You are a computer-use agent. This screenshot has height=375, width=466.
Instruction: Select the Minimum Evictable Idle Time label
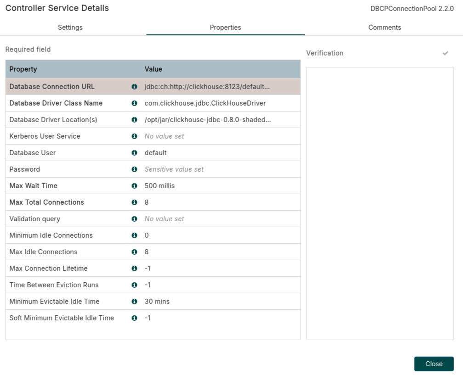click(x=54, y=302)
